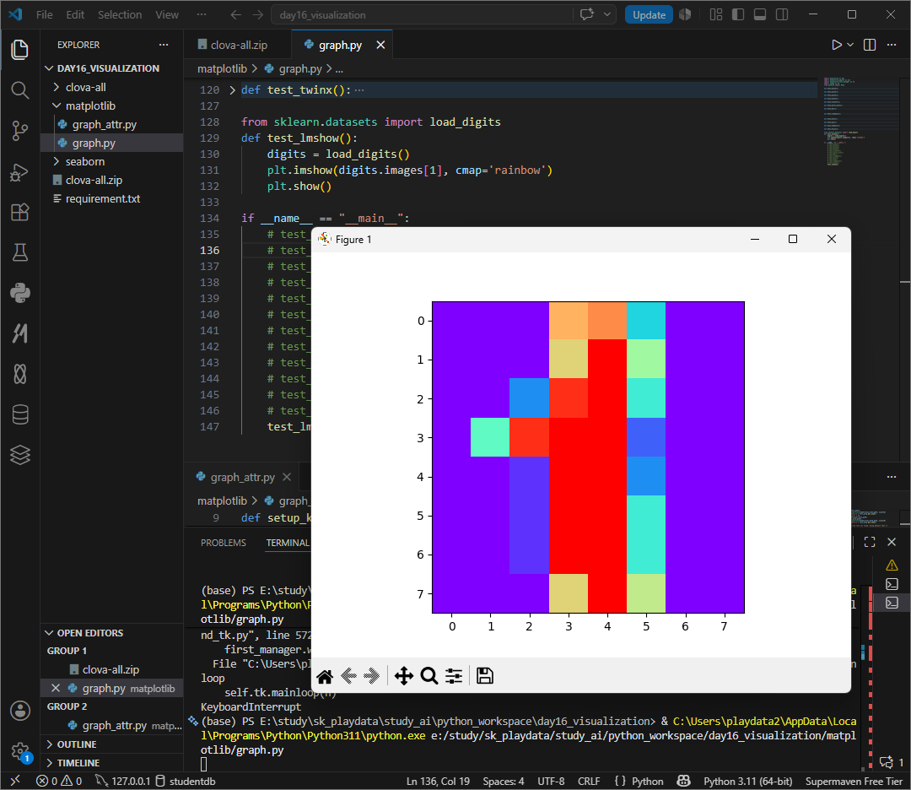This screenshot has width=911, height=790.
Task: Open remote window indicator in status bar
Action: click(x=15, y=781)
